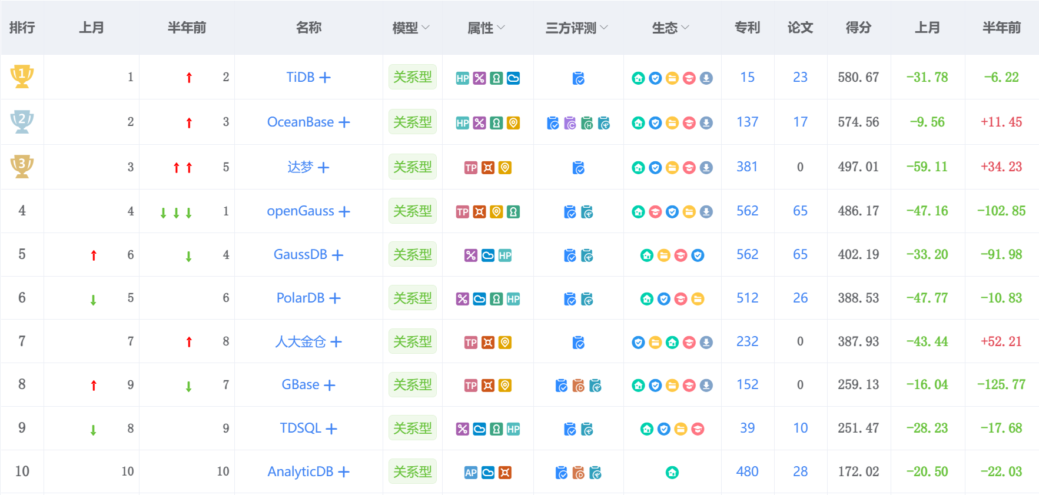Click the orange clipboard icon in GBase row
Viewport: 1039px width, 495px height.
(x=579, y=386)
